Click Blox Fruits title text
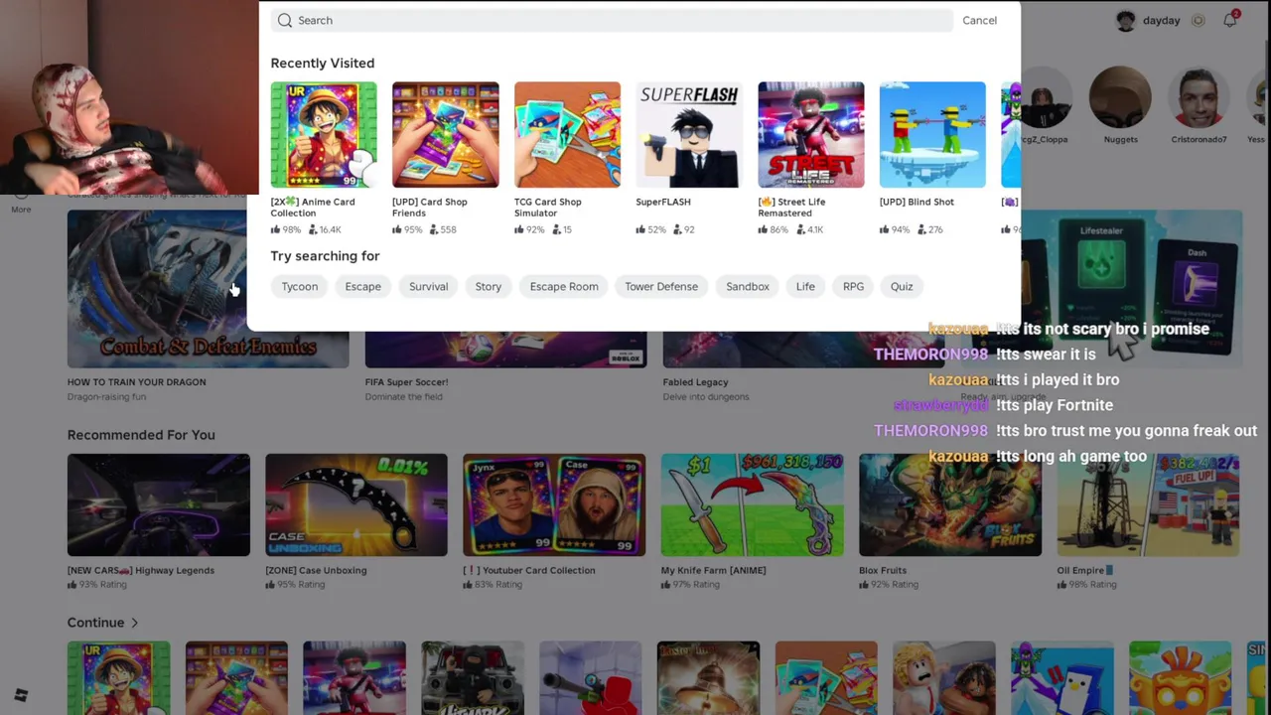 point(883,570)
